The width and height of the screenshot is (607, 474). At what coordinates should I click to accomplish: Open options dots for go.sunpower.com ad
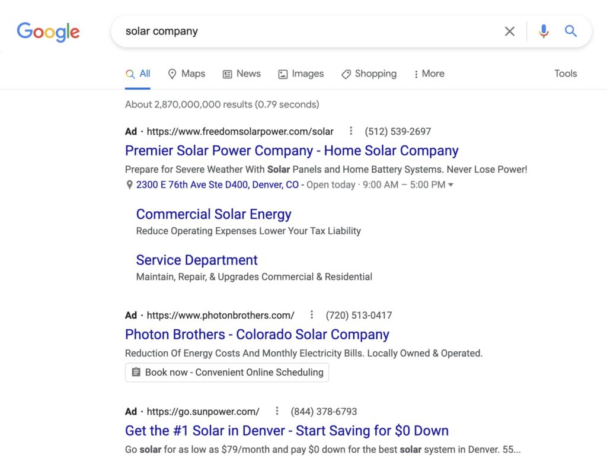coord(277,411)
